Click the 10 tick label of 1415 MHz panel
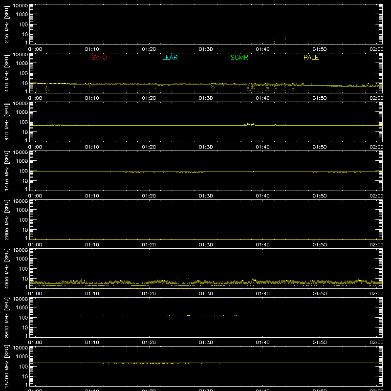This screenshot has width=391, height=391. pos(25,181)
